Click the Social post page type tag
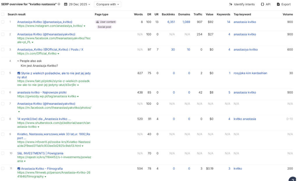The height and width of the screenshot is (181, 298). [104, 27]
